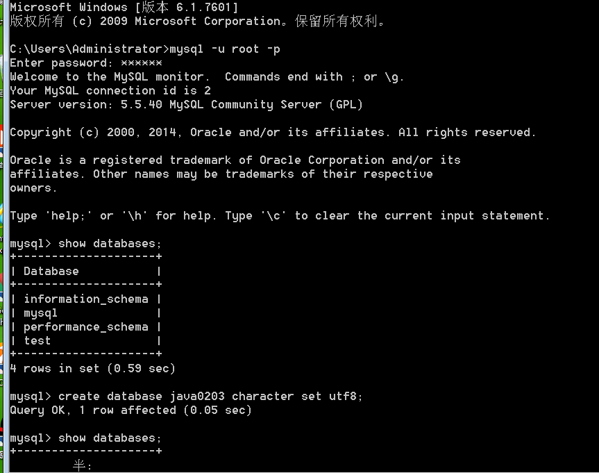Select the information_schema table row

(x=85, y=299)
